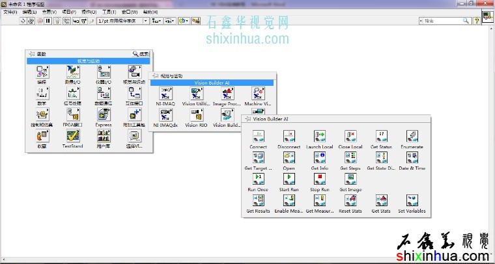Expand the Align Objects dropdown

pos(157,21)
